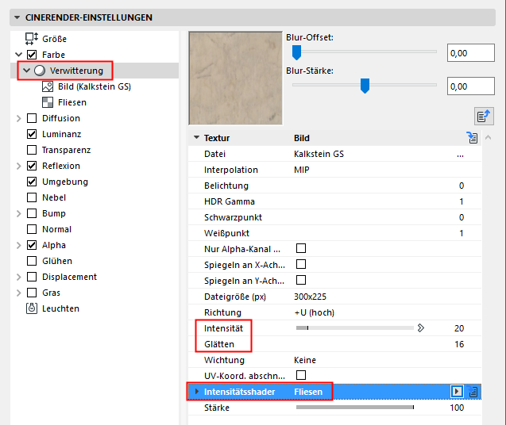Select the Fliesen checkered tile icon
The height and width of the screenshot is (425, 506).
(48, 102)
